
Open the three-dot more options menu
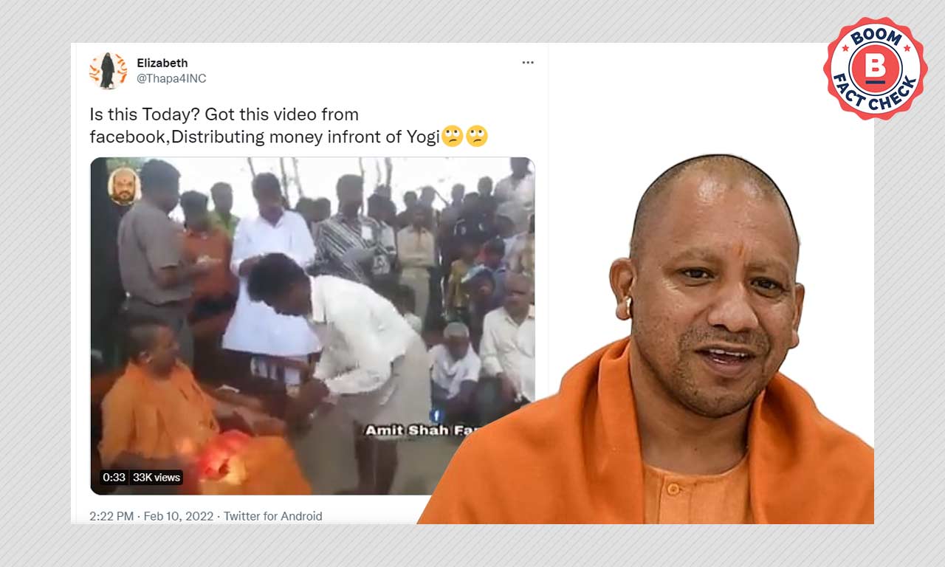click(528, 63)
